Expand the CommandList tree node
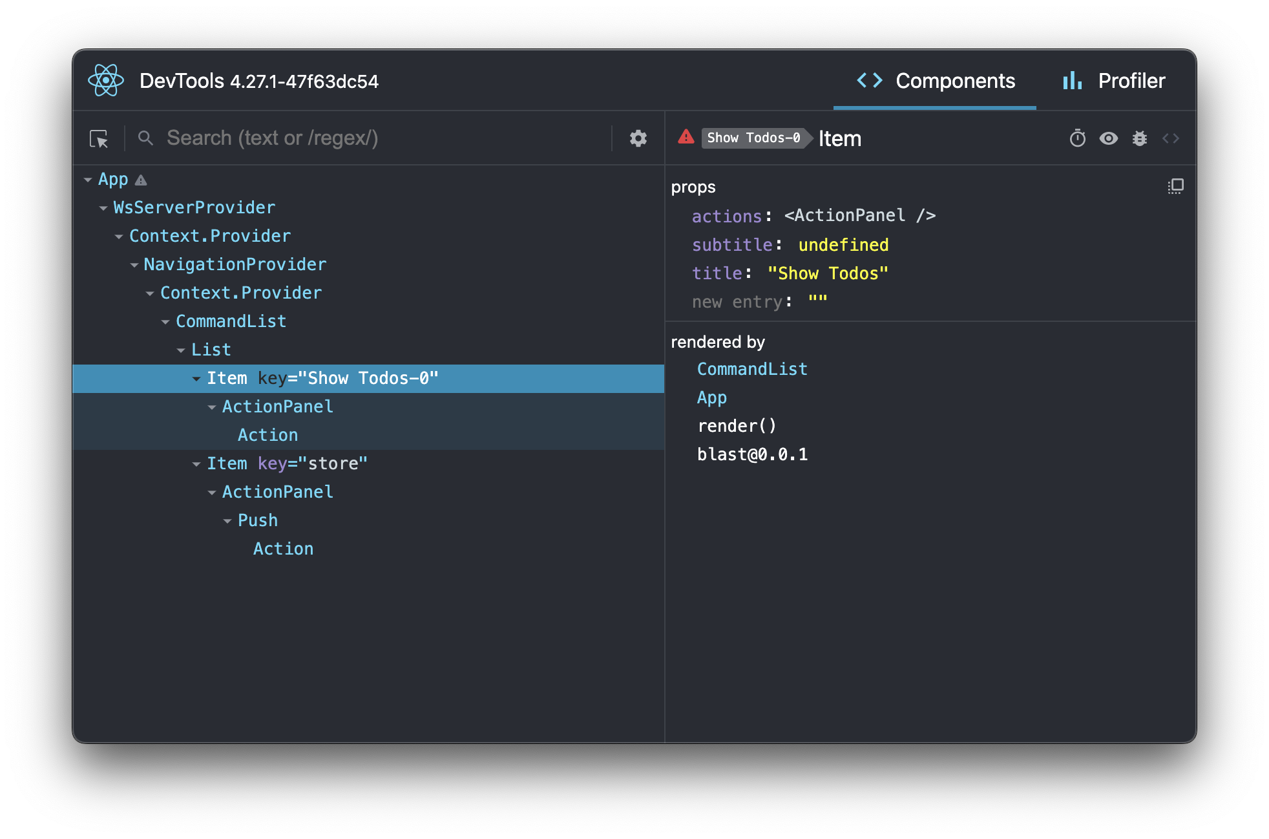1269x839 pixels. 165,320
